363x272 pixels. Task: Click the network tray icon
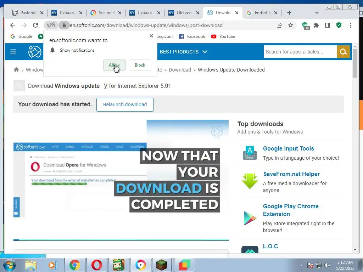coord(319,265)
